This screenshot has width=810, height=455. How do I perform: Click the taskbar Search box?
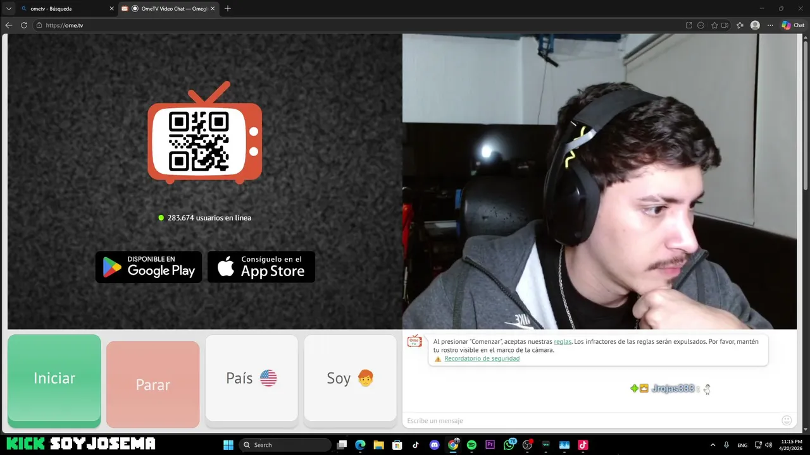tap(285, 445)
